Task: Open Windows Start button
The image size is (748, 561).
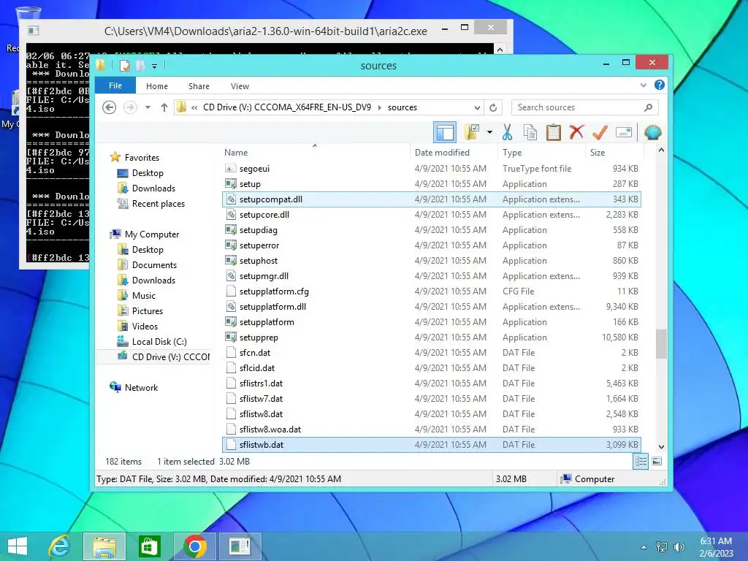Action: (x=18, y=546)
